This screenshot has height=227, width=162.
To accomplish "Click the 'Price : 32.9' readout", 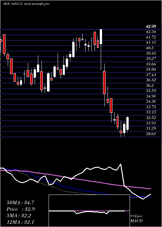I will [20, 209].
